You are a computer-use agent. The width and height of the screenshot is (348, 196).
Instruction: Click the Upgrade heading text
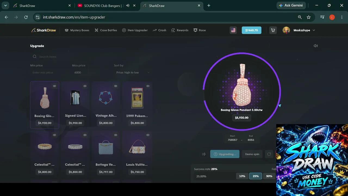[x=37, y=46]
